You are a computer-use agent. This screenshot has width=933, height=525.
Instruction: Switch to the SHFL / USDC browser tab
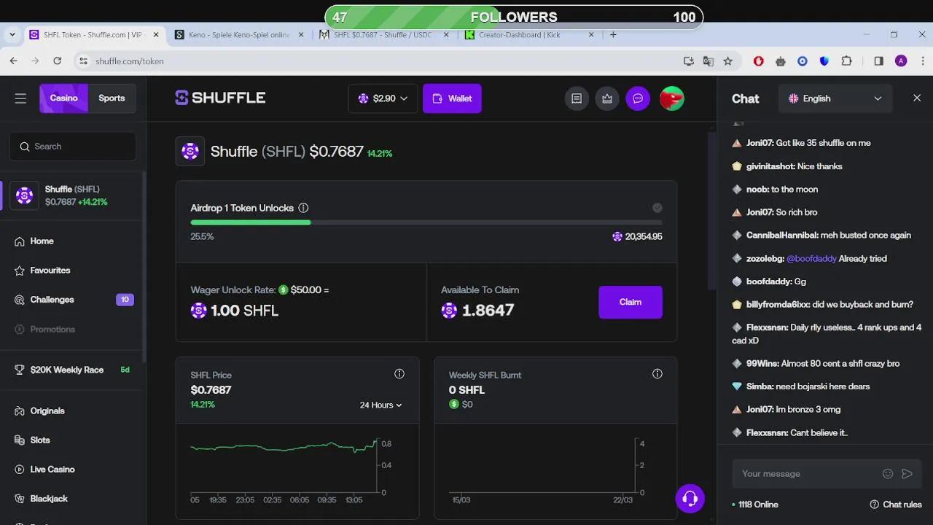coord(384,35)
